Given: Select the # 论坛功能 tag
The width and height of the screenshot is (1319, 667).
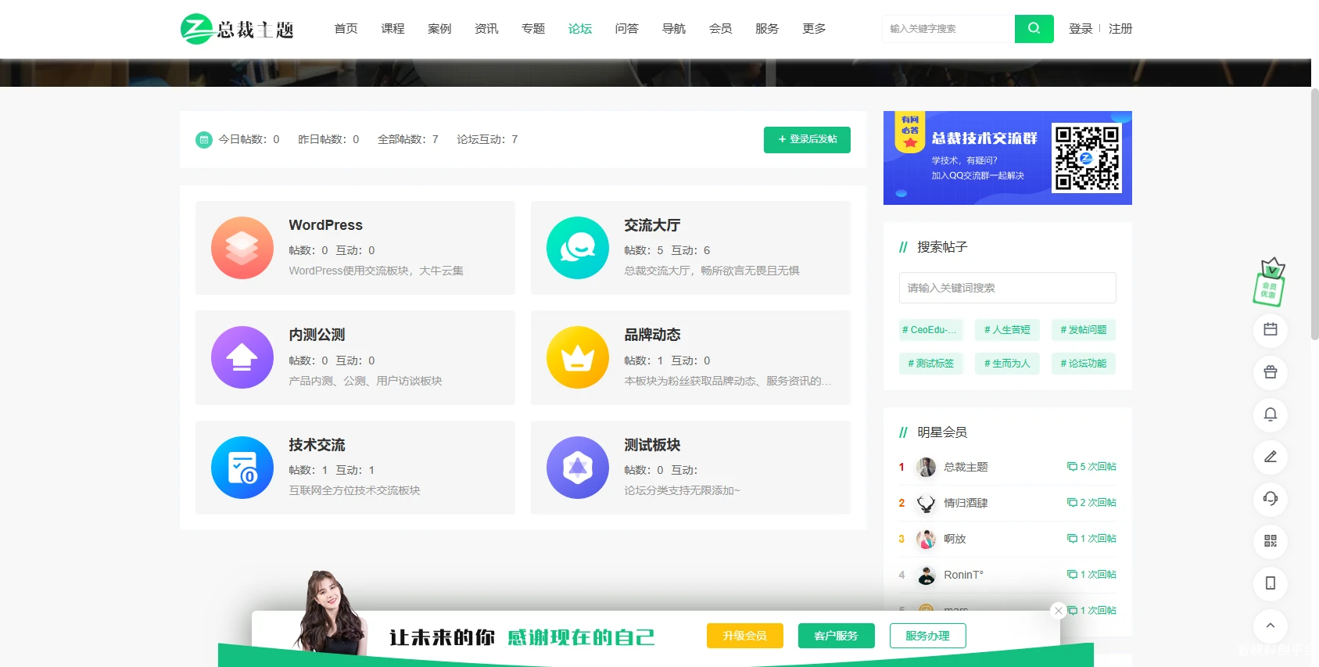Looking at the screenshot, I should pos(1084,364).
